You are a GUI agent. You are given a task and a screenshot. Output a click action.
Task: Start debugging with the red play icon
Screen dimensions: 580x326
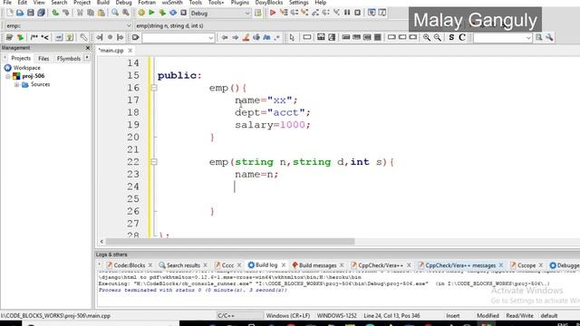273,13
